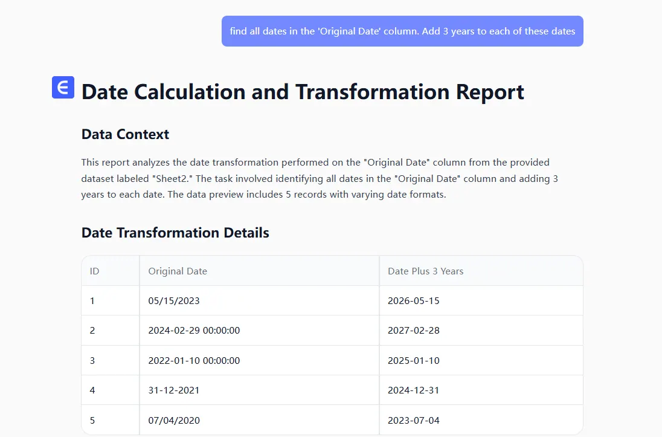This screenshot has height=437, width=662.
Task: Click the 'Original Date' column header
Action: [x=178, y=271]
